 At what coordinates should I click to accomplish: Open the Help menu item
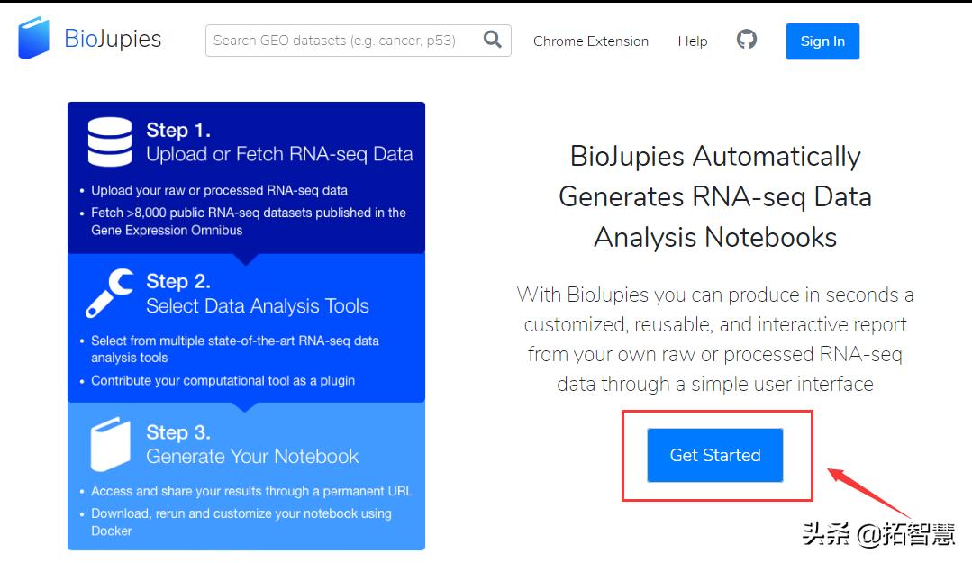pyautogui.click(x=692, y=41)
